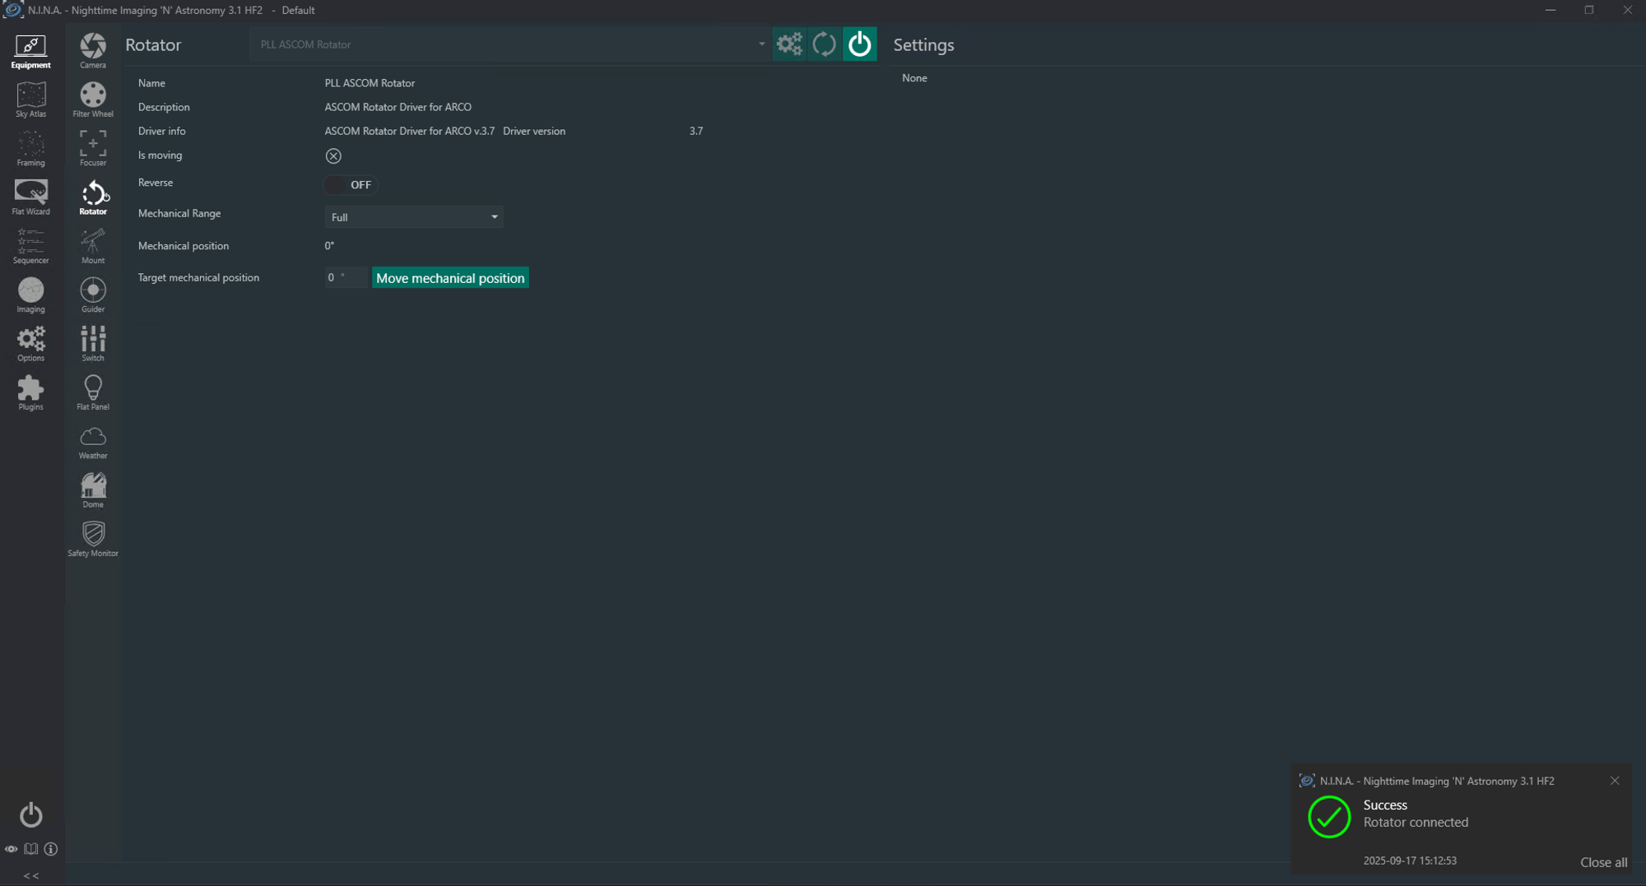Collapse the sidebar with the << arrows

tap(31, 875)
